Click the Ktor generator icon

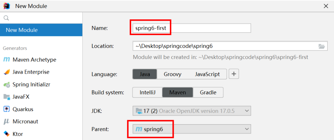7,134
